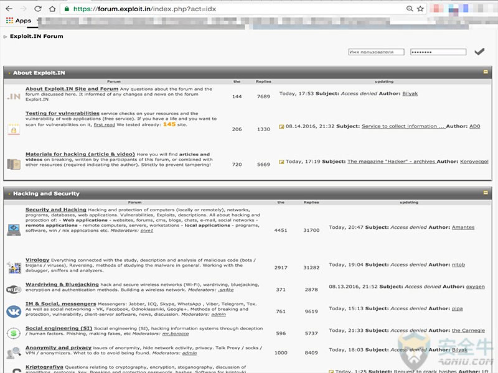Viewport: 498px width, 373px height.
Task: Click the Social engineering dollar icon
Action: (x=14, y=333)
